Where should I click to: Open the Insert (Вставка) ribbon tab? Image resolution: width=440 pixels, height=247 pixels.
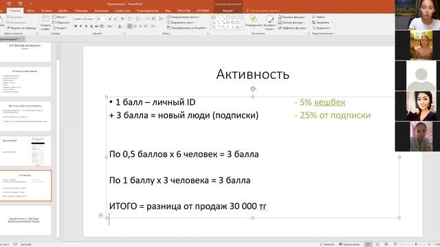point(46,11)
